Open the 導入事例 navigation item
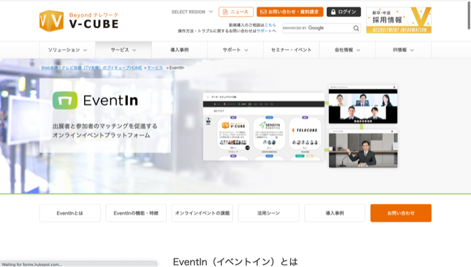Screen dimensions: 471x267 point(180,50)
